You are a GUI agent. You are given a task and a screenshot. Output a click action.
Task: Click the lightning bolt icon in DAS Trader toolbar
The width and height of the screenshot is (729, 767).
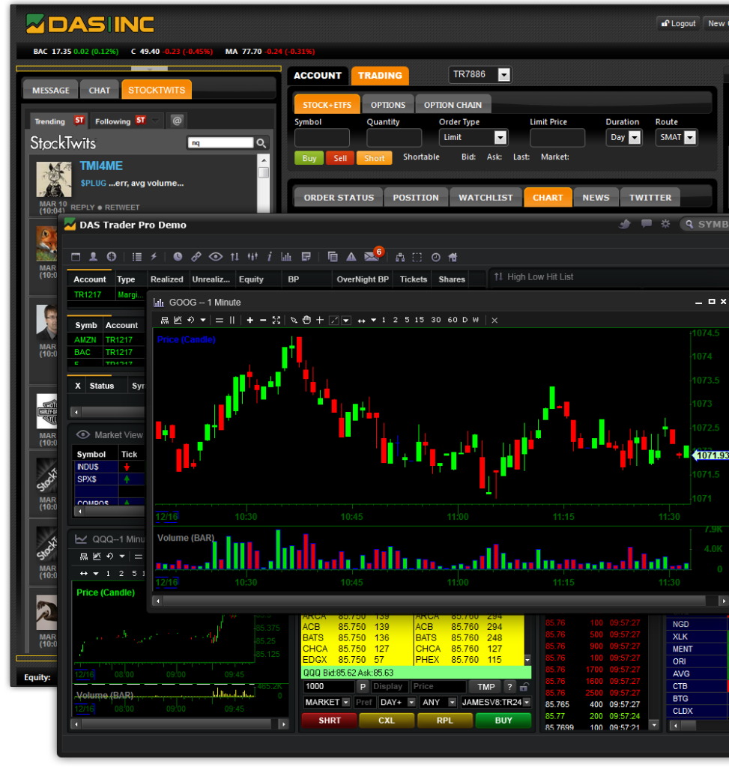point(154,257)
